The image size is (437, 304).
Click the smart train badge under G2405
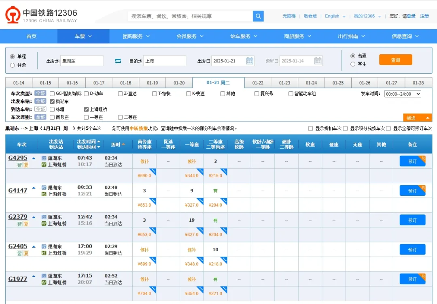click(19, 253)
